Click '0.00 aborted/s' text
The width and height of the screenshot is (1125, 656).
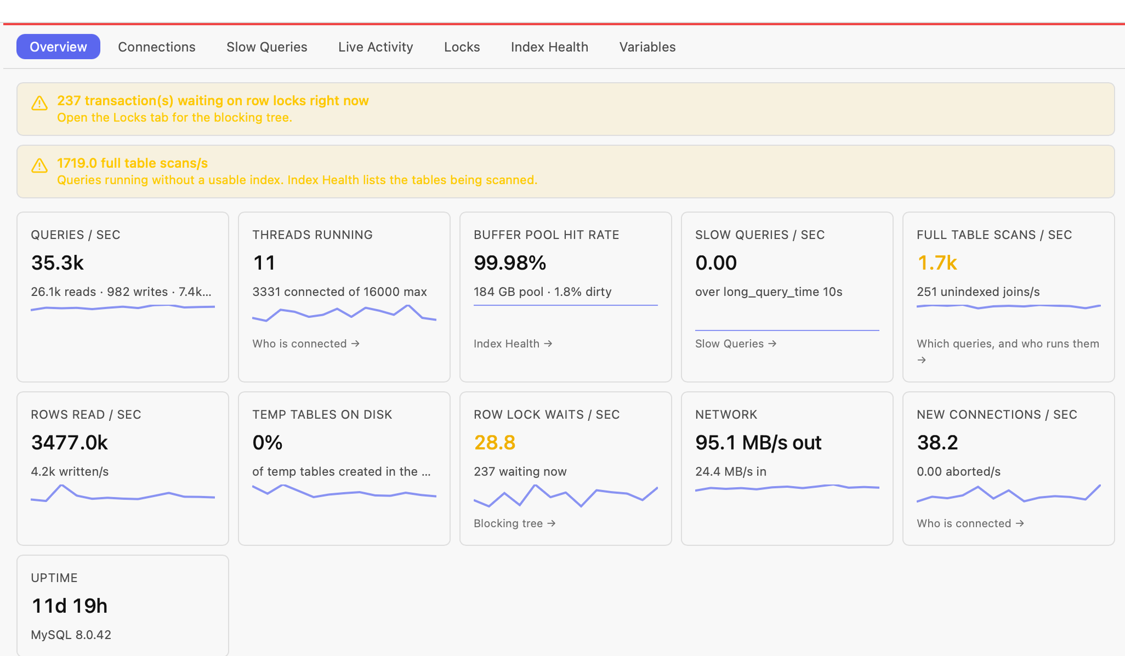[958, 471]
